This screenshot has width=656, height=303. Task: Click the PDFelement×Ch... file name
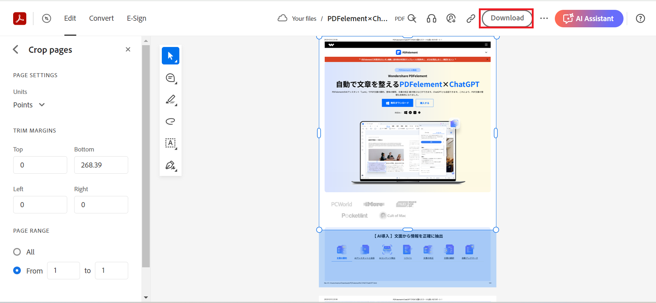[x=358, y=19]
